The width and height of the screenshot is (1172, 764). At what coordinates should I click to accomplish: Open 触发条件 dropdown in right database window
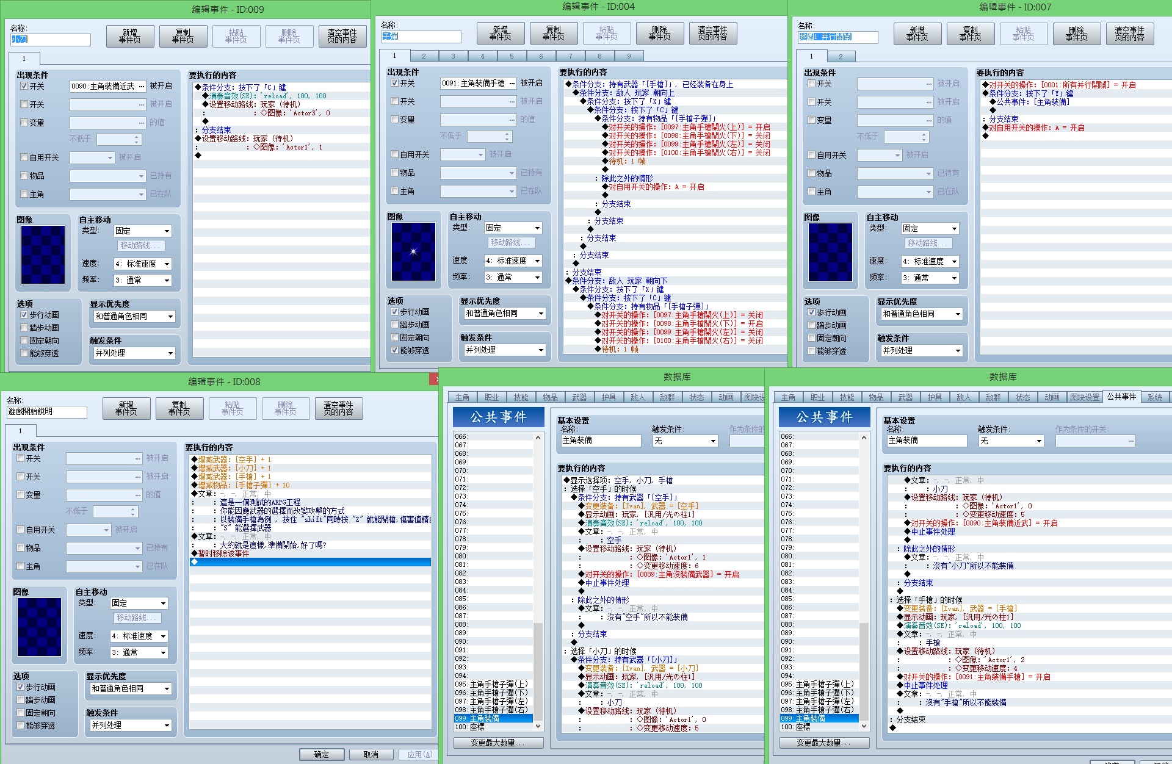(x=1011, y=441)
